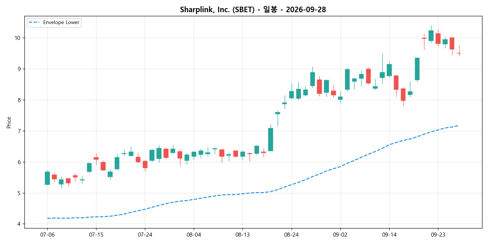
Task: Click the 09-02 x-axis date label
Action: (340, 235)
